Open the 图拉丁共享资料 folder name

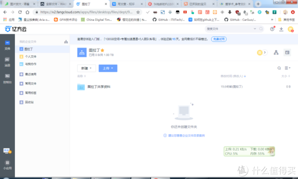pos(99,87)
